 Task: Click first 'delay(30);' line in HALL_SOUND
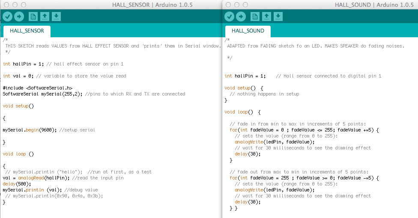(x=248, y=154)
